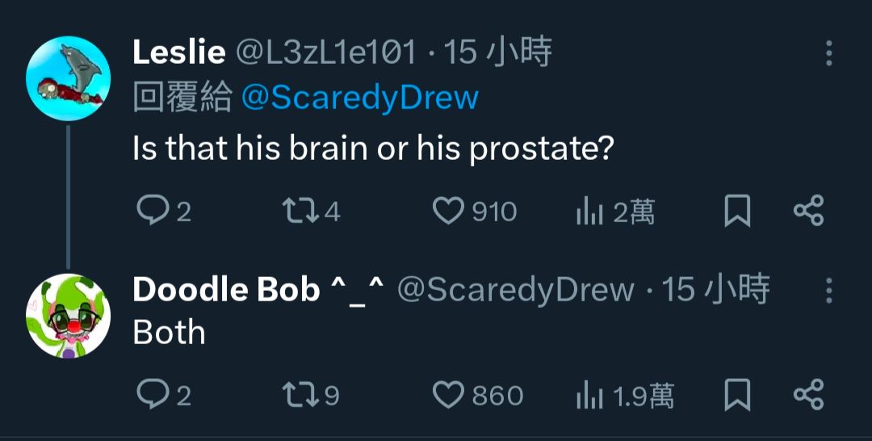View analytics on Doodle Bob's tweet
Screen dimensions: 872x441
point(589,395)
